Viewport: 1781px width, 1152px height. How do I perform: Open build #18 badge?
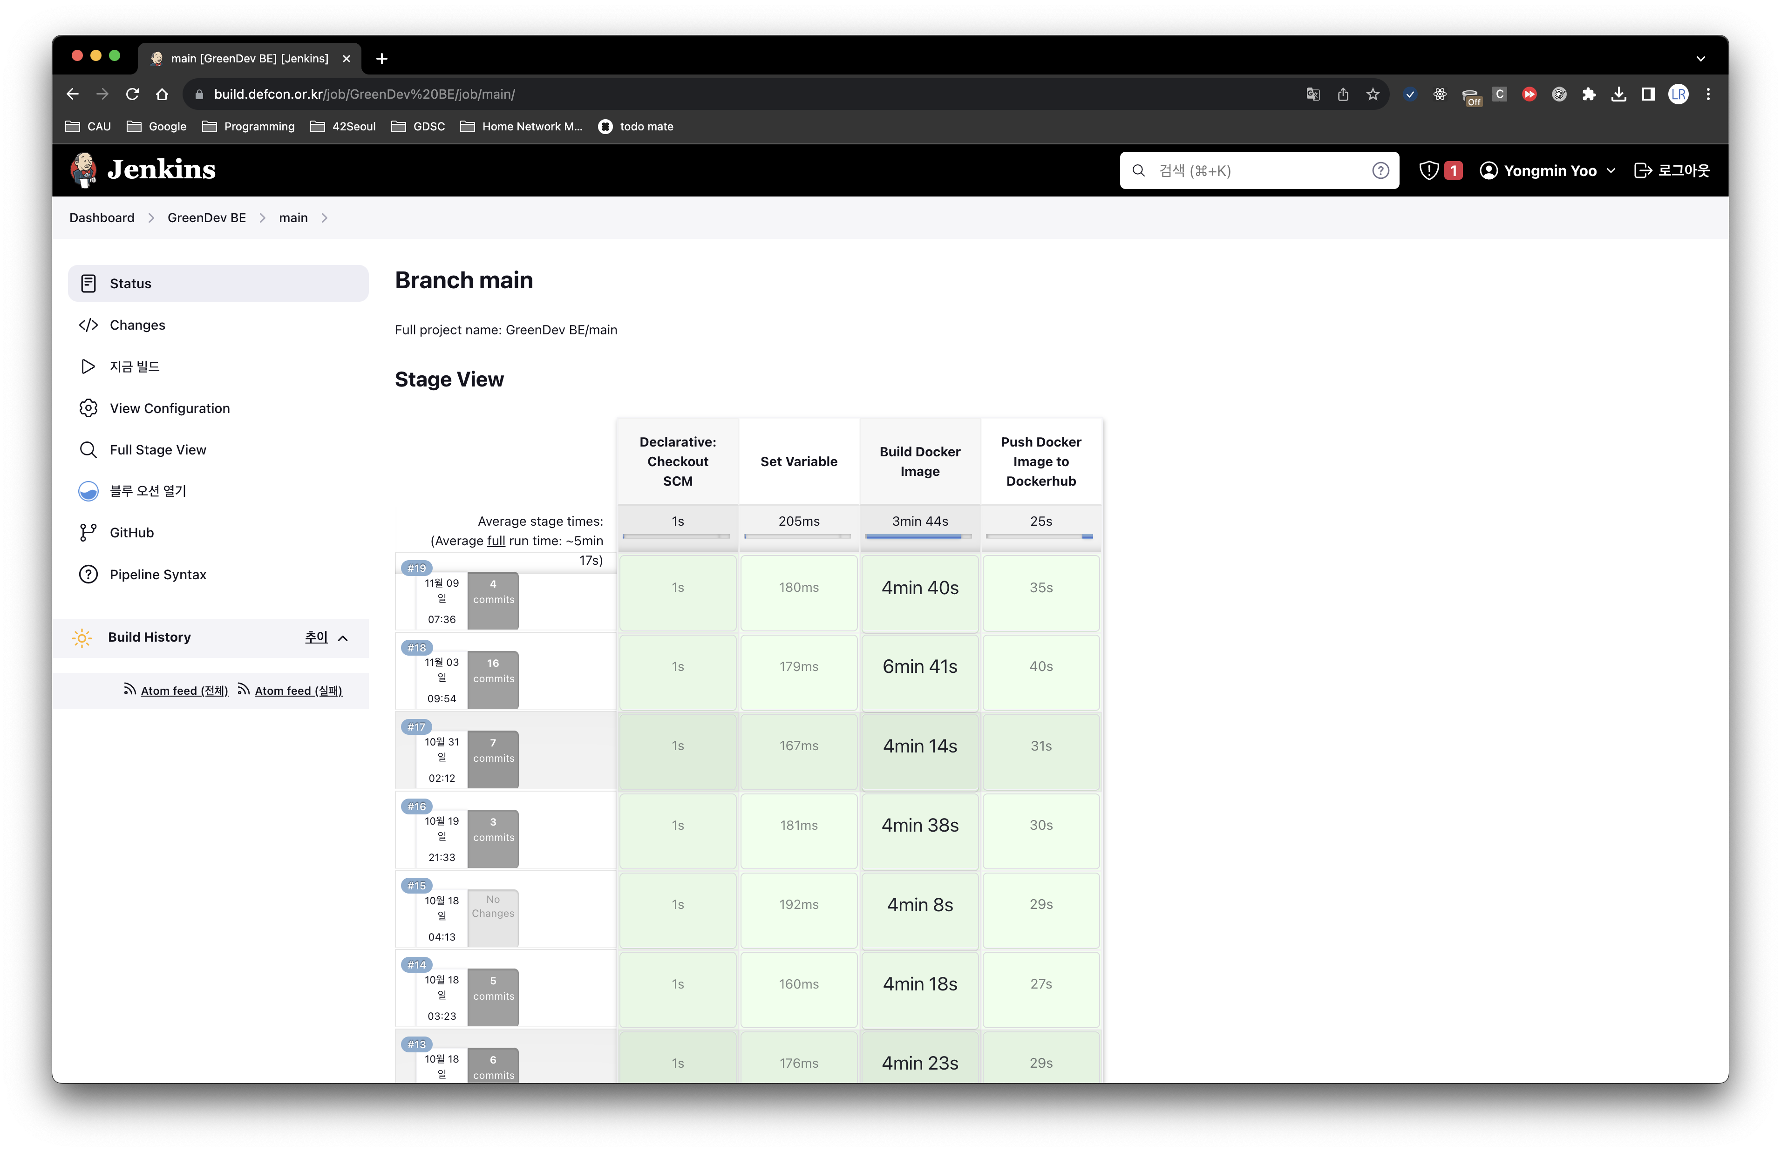(417, 647)
